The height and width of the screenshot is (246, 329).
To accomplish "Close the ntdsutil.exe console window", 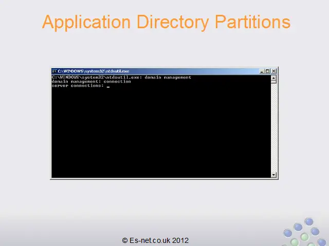I will (x=273, y=71).
